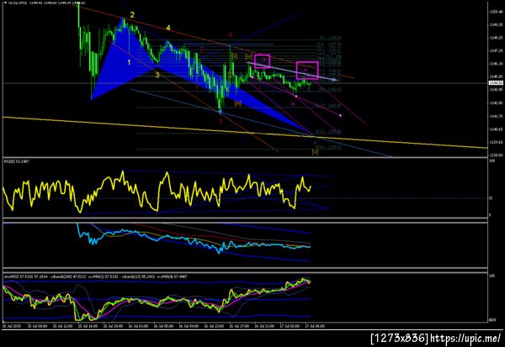
Task: Click the stochRSI indicator label
Action: [95, 276]
